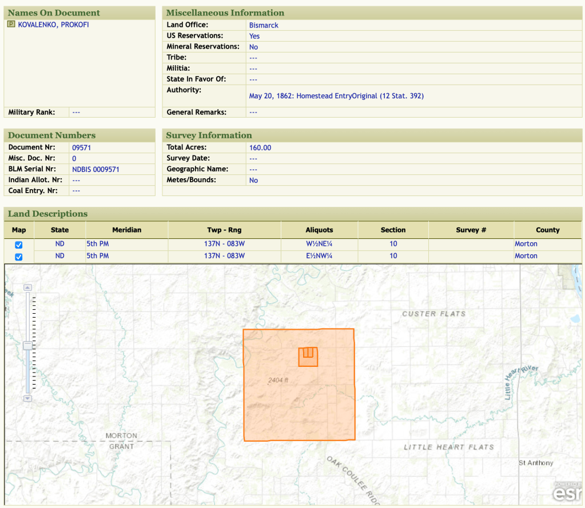Click the Bismarck land office value
Viewport: 585px width, 508px height.
[x=264, y=25]
